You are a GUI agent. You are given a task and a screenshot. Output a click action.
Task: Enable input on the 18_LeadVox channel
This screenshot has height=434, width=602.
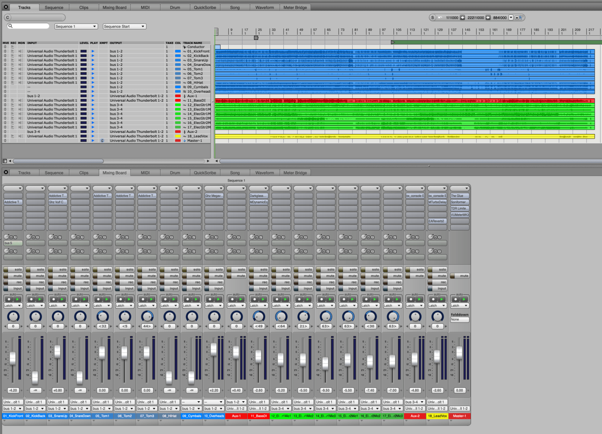point(437,288)
